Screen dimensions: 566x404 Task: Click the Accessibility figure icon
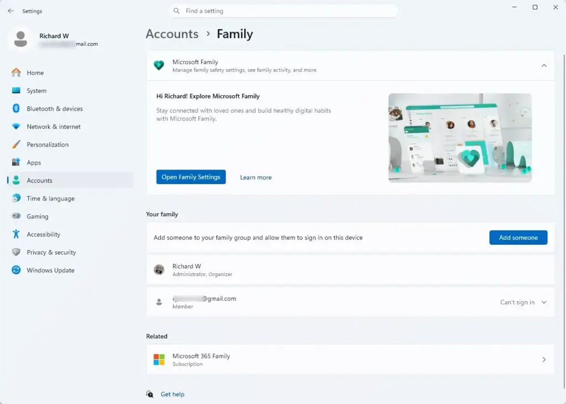[16, 234]
